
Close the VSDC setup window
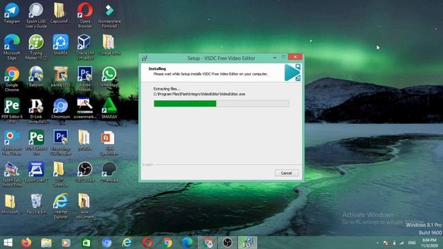tap(296, 57)
